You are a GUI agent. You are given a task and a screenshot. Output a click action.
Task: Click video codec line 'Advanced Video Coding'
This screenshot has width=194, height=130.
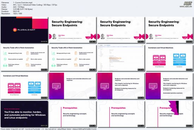pos(35,5)
